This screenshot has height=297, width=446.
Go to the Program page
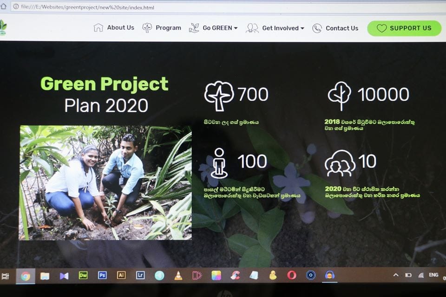[162, 28]
